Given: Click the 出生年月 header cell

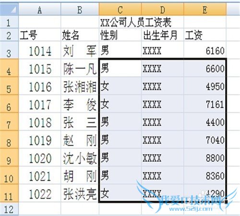Looking at the screenshot, I should [163, 35].
